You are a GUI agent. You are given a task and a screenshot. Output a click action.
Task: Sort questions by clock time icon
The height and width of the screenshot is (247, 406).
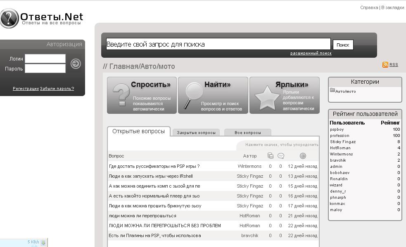pyautogui.click(x=303, y=156)
